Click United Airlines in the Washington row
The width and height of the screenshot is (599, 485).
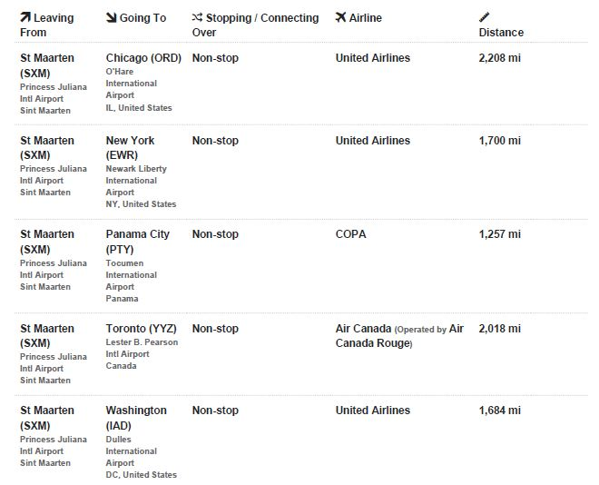pyautogui.click(x=372, y=411)
